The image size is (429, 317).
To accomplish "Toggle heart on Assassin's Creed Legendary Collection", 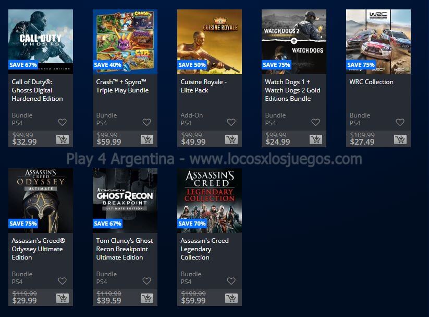I will tap(231, 281).
